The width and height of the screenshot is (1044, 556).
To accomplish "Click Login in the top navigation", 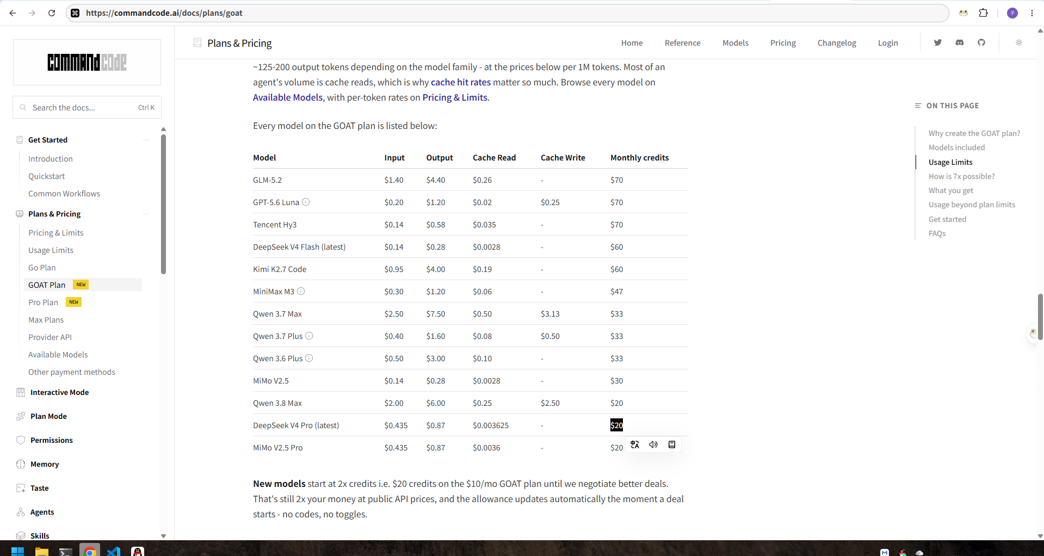I will coord(888,43).
